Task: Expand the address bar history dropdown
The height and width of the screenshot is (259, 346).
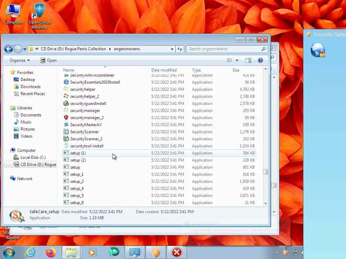Action: click(x=172, y=49)
